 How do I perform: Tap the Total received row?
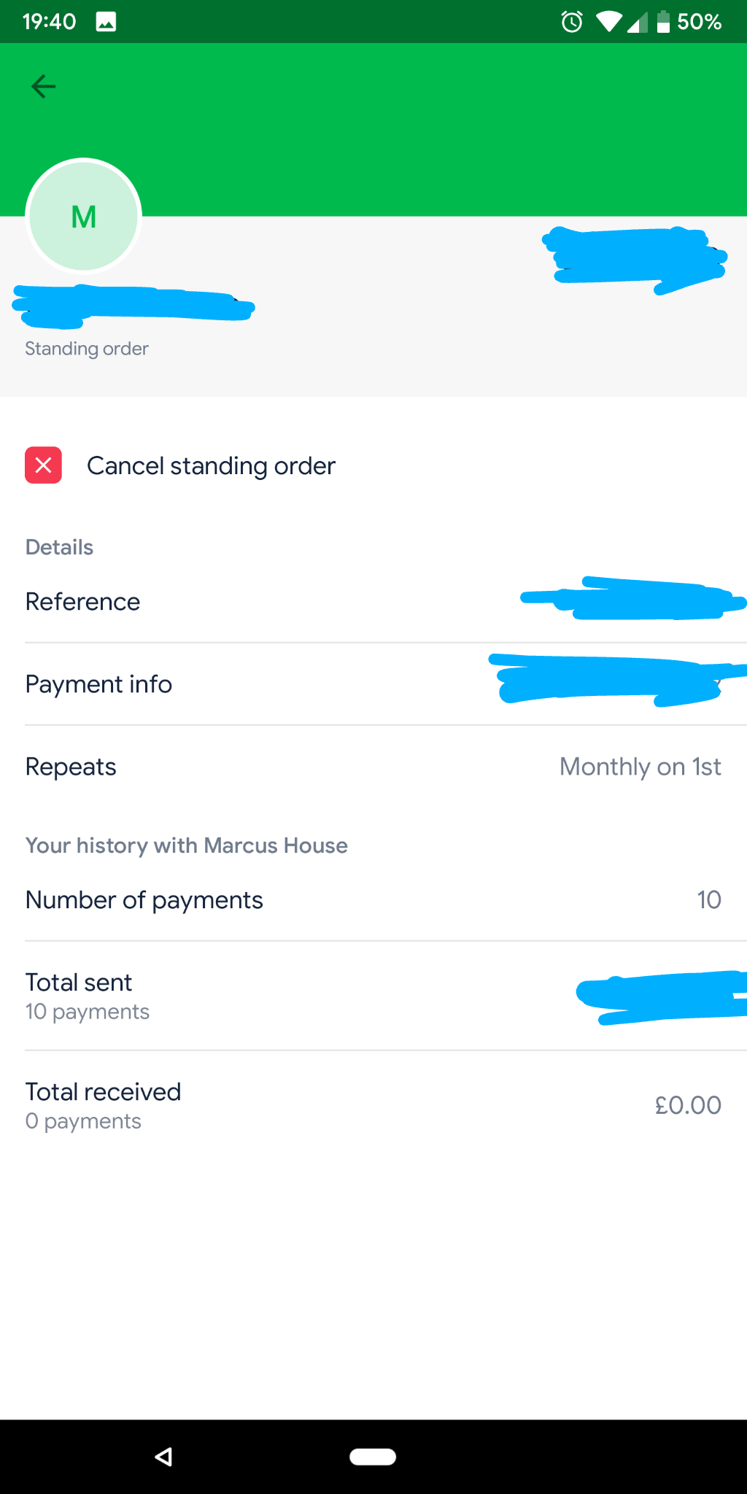point(373,1105)
